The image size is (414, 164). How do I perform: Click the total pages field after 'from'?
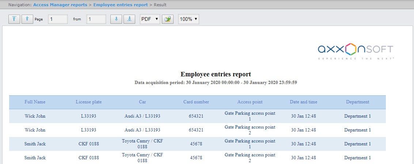[96, 19]
